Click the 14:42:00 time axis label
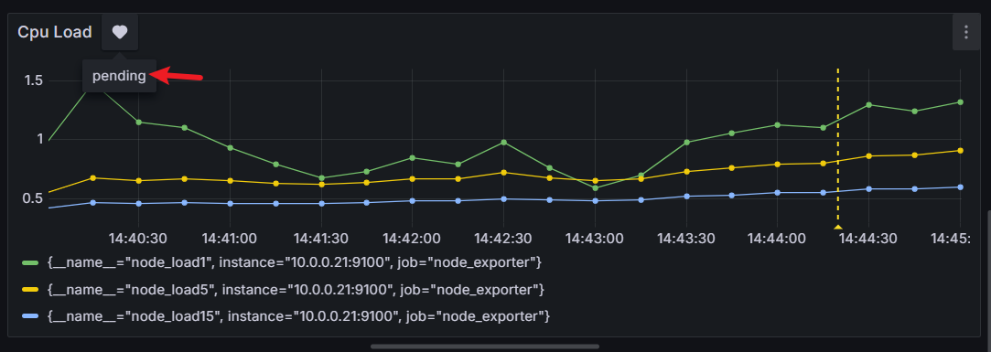Viewport: 991px width, 352px height. point(412,239)
